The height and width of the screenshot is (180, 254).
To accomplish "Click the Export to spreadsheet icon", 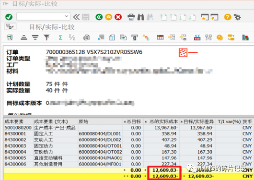I will [101, 37].
